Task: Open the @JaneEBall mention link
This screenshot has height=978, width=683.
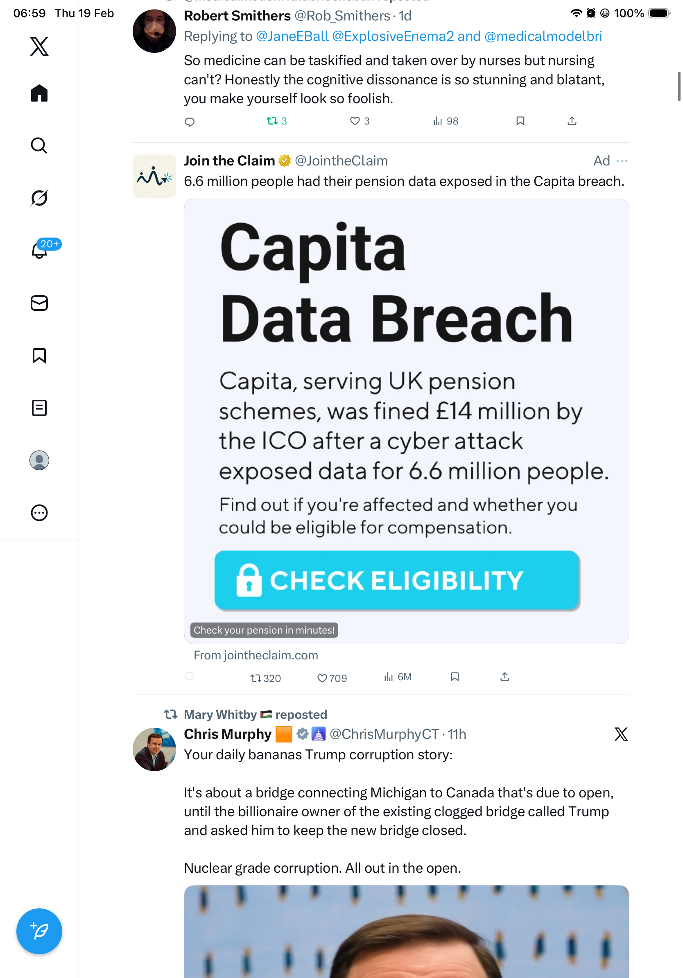Action: click(x=292, y=36)
